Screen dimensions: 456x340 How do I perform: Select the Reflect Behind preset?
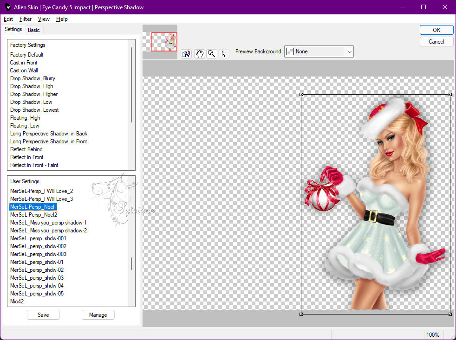(26, 149)
